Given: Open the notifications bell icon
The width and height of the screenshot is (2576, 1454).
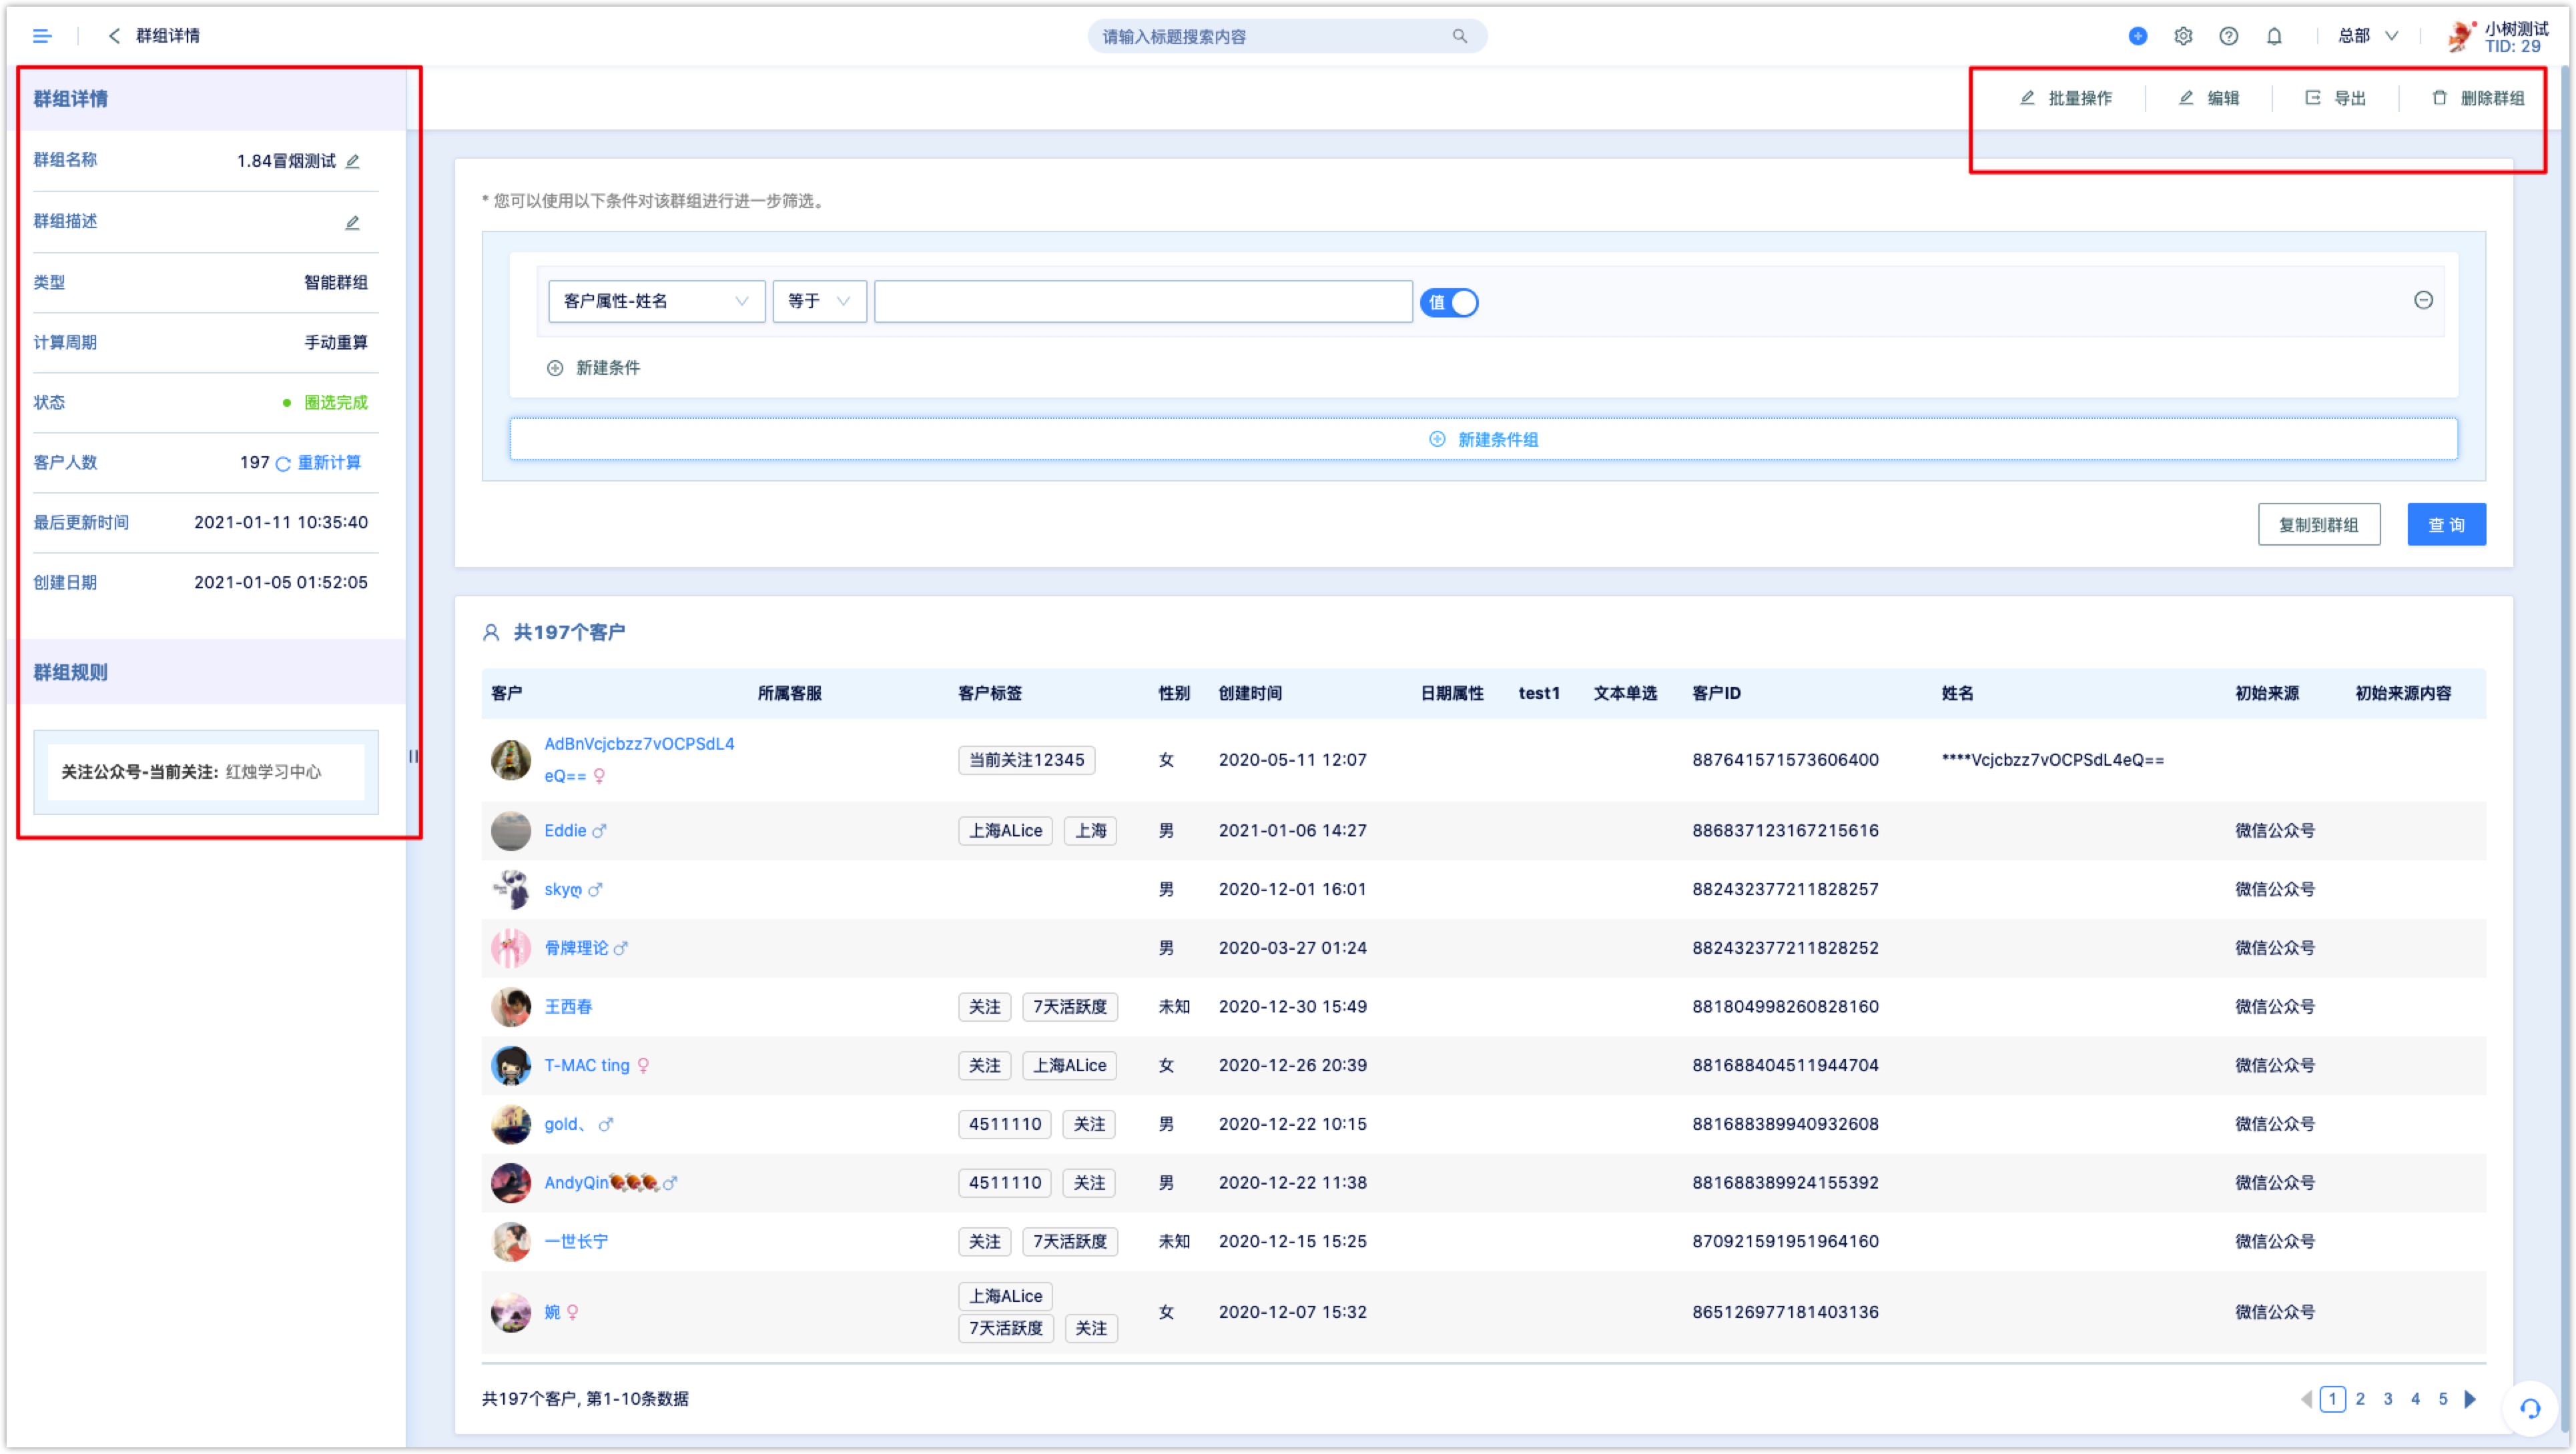Looking at the screenshot, I should click(2274, 36).
